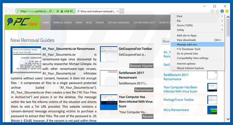This screenshot has width=233, height=125.
Task: Click the browser Back arrow button
Action: coord(6,11)
